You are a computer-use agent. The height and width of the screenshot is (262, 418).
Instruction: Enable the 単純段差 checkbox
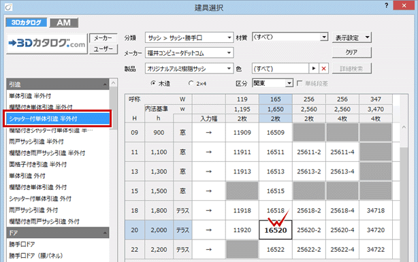pyautogui.click(x=300, y=84)
